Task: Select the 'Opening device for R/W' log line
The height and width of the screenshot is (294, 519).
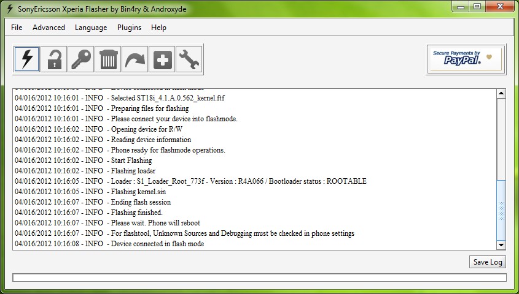Action: coord(99,129)
